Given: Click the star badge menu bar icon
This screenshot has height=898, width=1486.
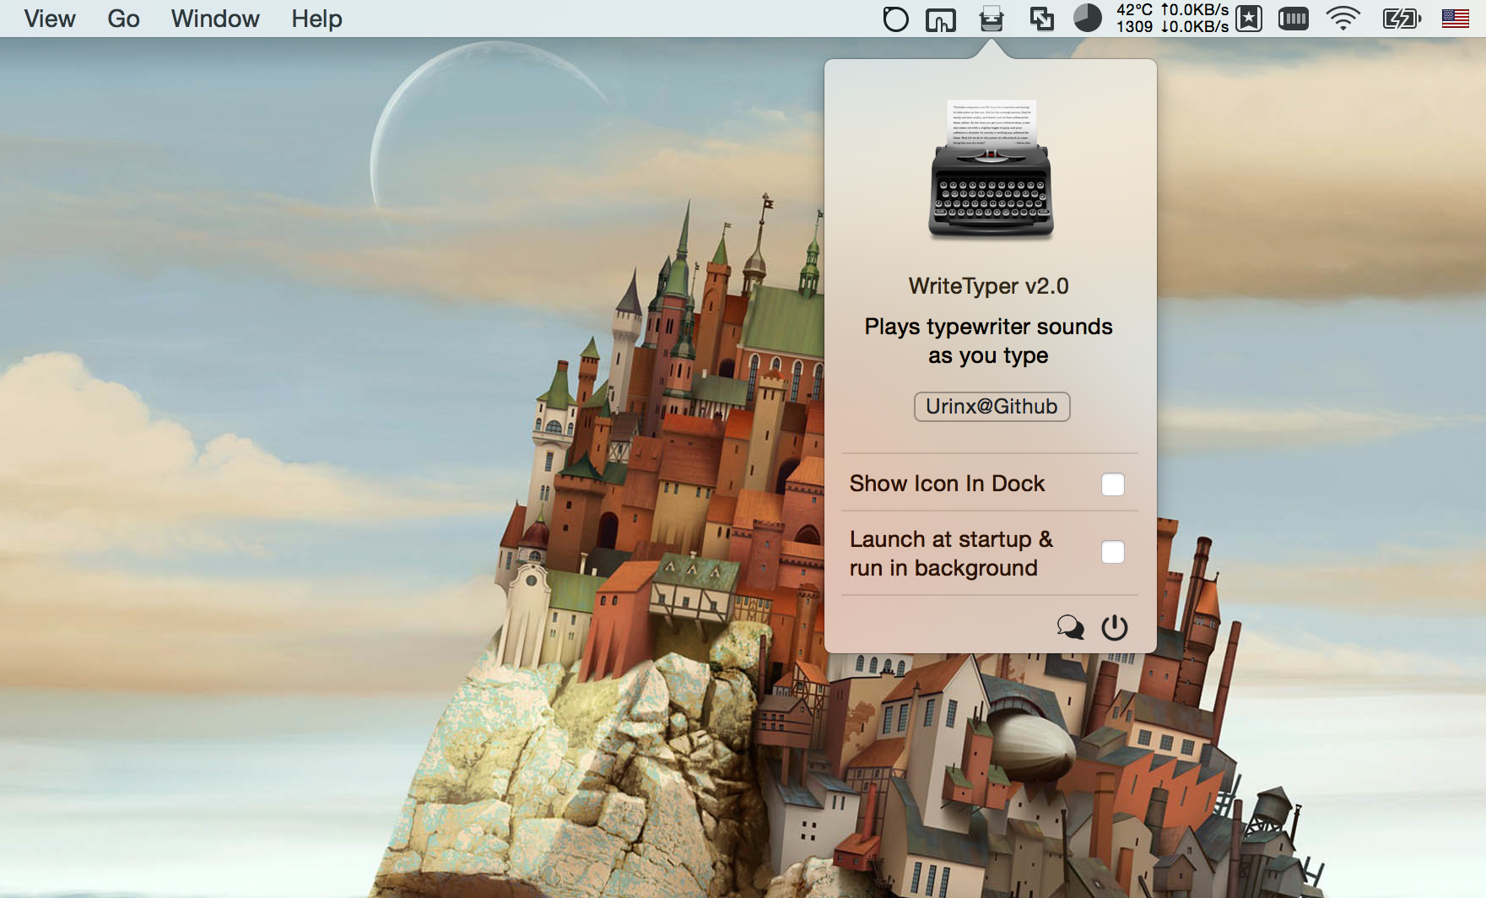Looking at the screenshot, I should click(1249, 19).
